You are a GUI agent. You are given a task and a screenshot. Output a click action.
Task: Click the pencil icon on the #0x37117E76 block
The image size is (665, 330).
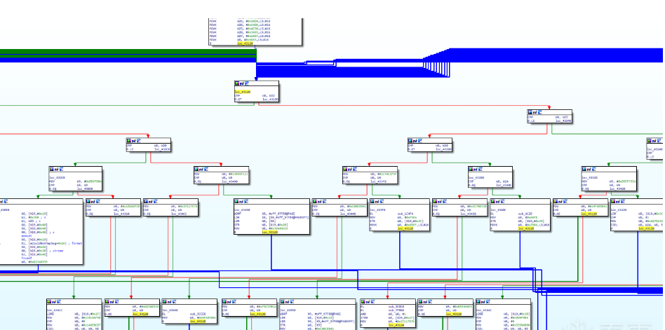pos(150,201)
